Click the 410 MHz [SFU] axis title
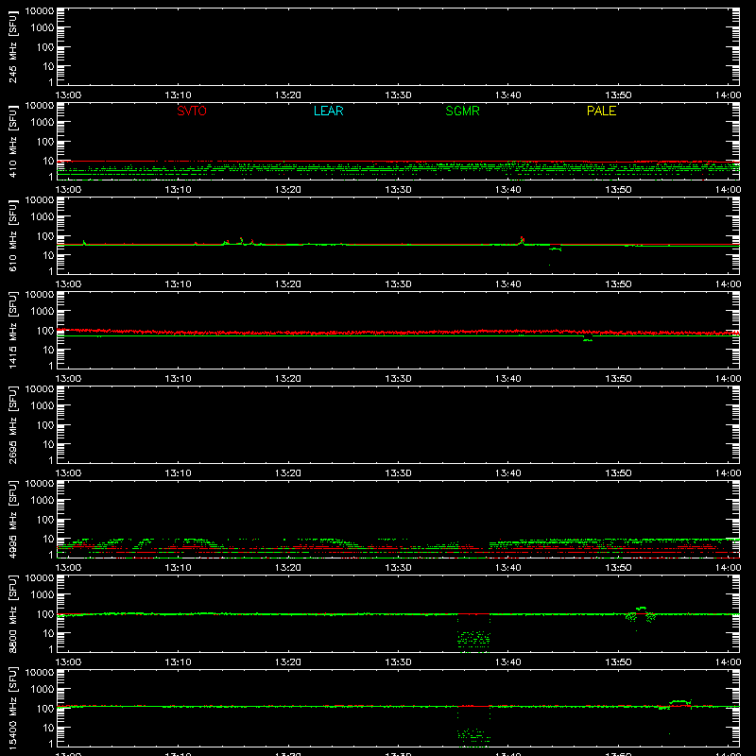Screen dimensions: 756x756 coord(13,142)
